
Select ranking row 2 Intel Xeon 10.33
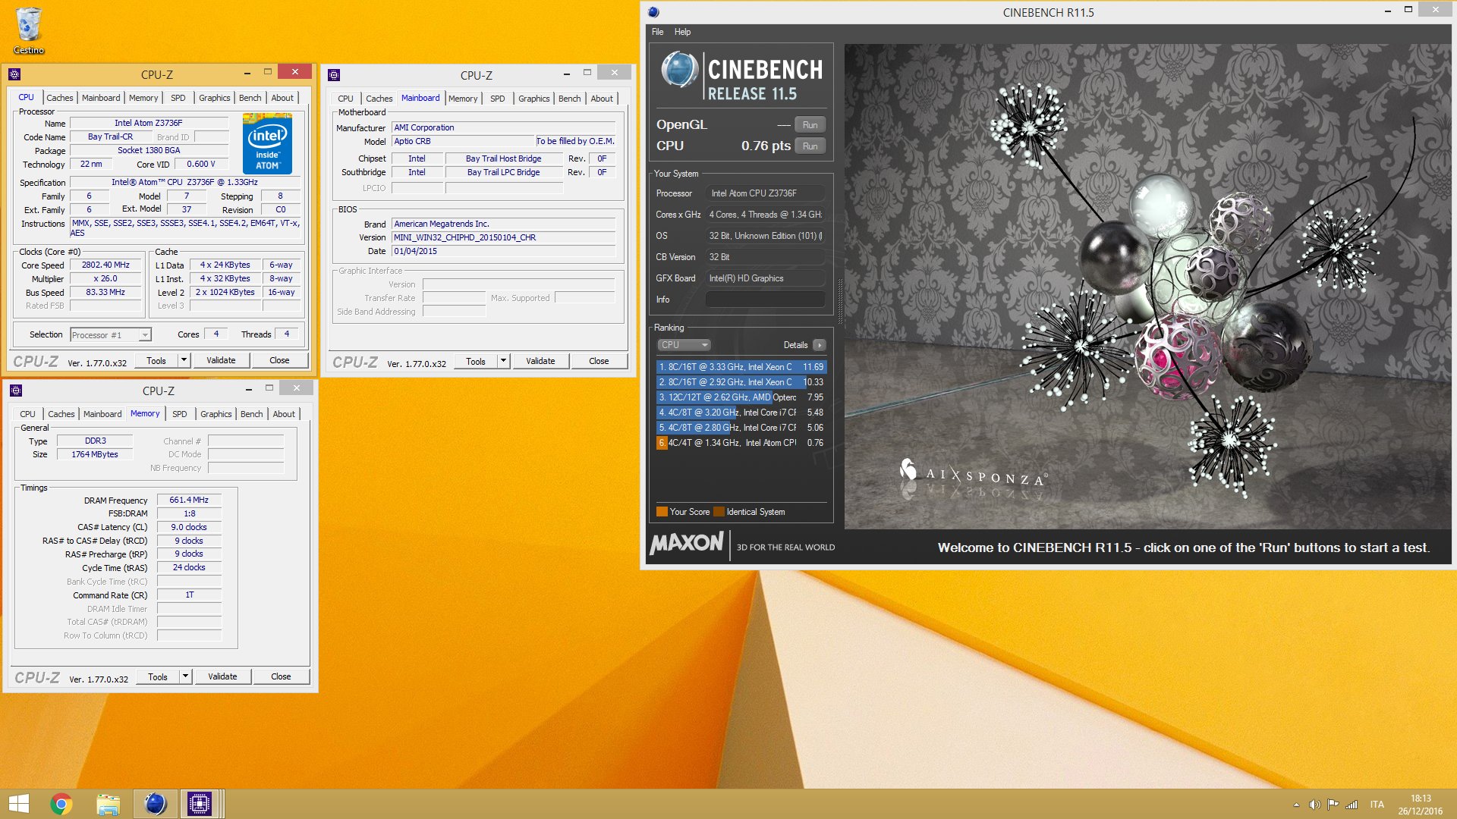[741, 382]
